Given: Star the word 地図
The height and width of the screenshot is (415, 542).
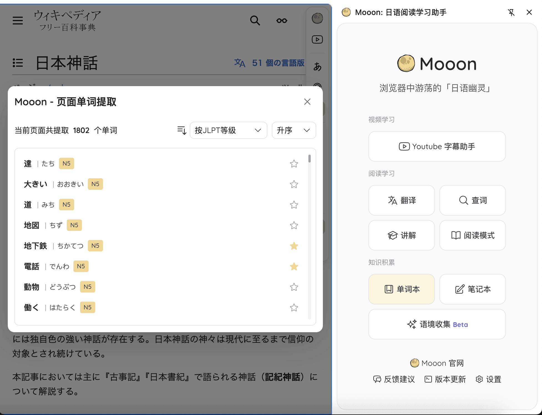Looking at the screenshot, I should pyautogui.click(x=294, y=225).
